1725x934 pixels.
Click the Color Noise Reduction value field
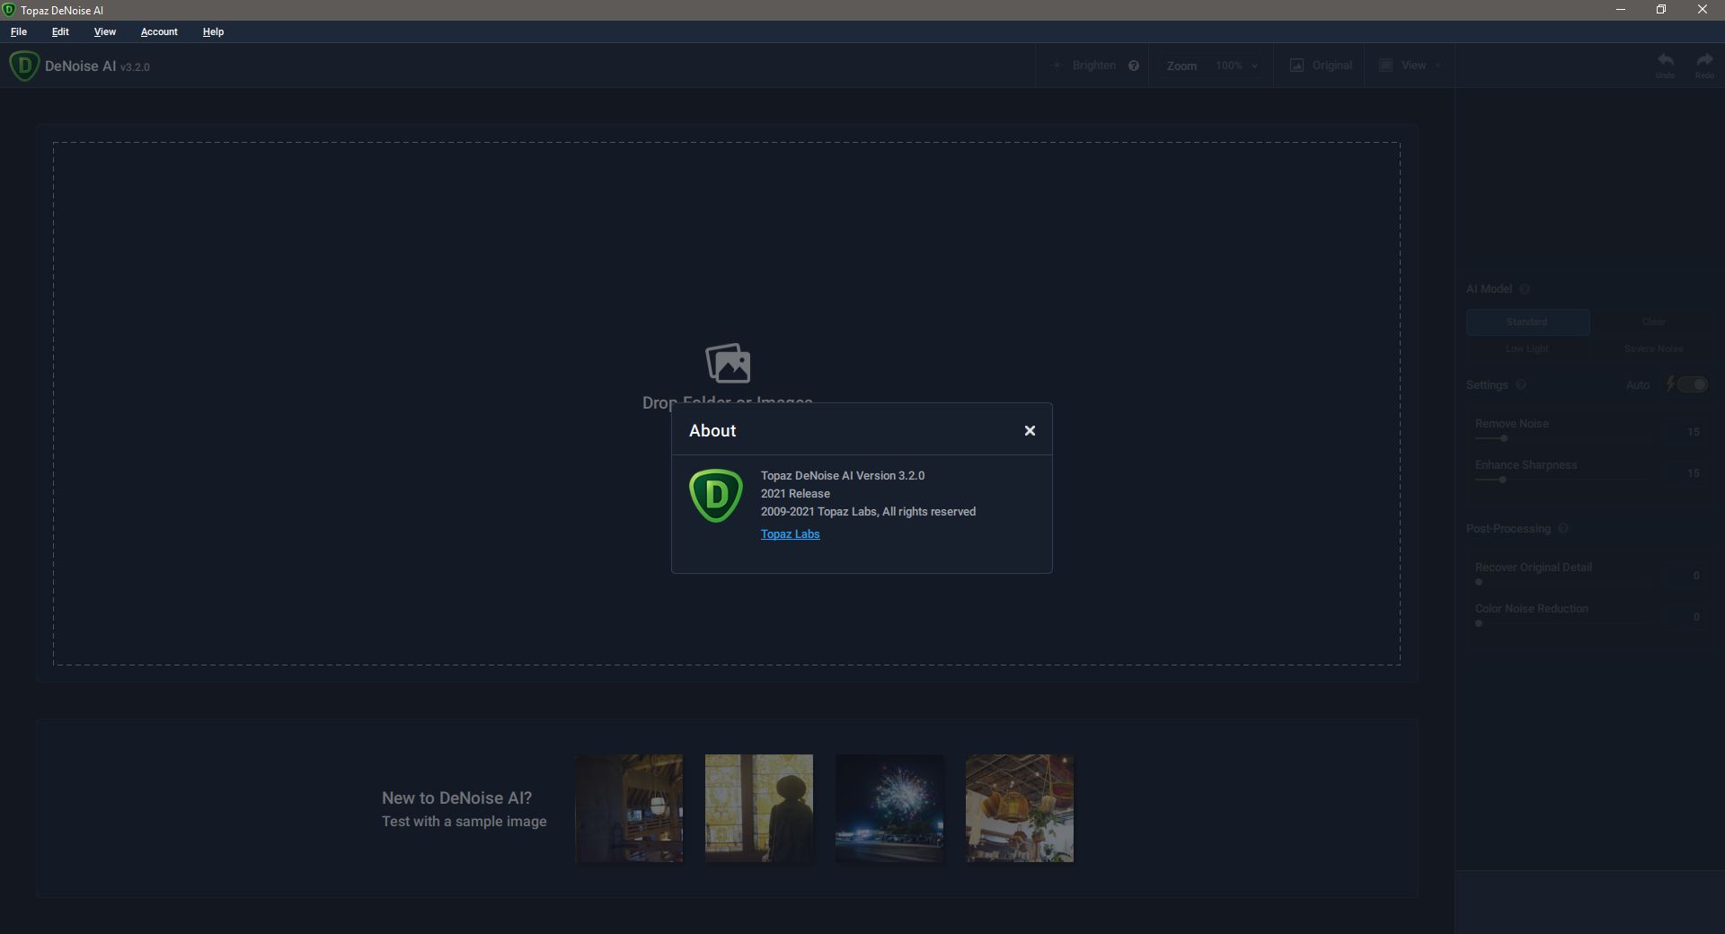(x=1685, y=617)
